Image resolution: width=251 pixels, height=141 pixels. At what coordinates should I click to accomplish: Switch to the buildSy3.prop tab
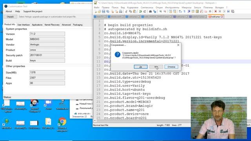(x=198, y=16)
